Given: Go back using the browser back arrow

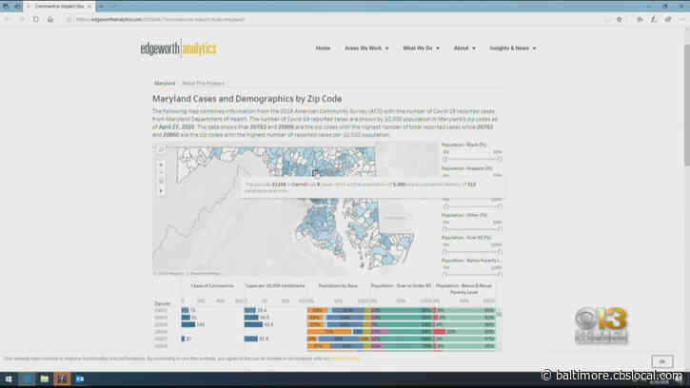Looking at the screenshot, I should click(x=7, y=19).
